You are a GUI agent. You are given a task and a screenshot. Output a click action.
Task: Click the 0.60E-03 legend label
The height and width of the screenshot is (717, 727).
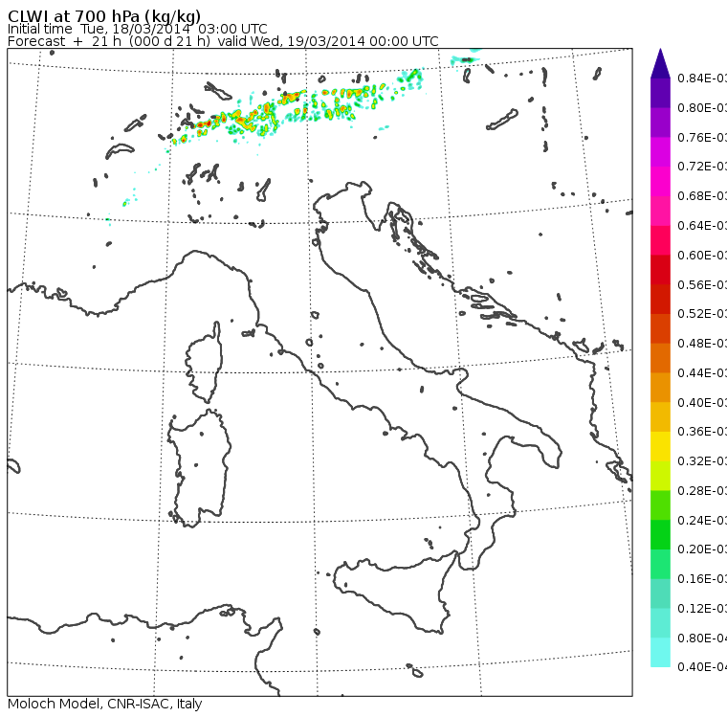(702, 256)
